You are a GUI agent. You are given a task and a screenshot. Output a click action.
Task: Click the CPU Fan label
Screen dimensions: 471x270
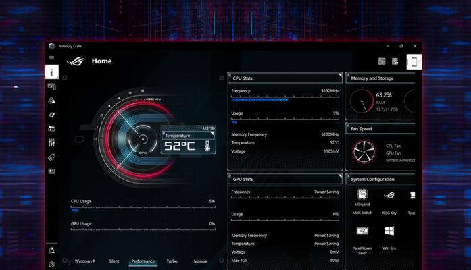[393, 146]
